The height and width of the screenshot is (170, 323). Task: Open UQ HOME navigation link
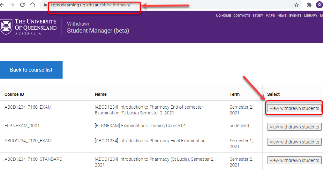(x=223, y=15)
